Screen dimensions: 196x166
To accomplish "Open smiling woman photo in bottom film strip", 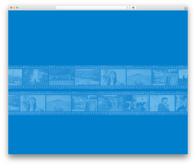I will coord(33,103).
